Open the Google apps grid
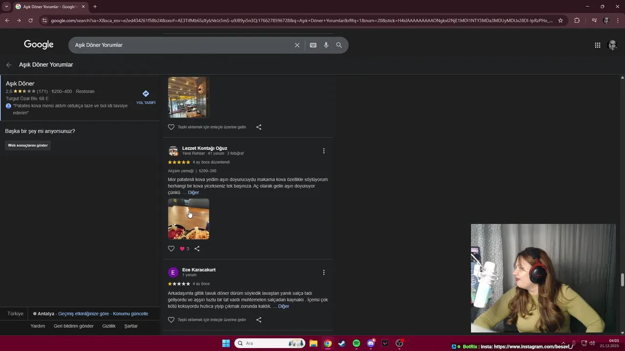 [x=597, y=45]
